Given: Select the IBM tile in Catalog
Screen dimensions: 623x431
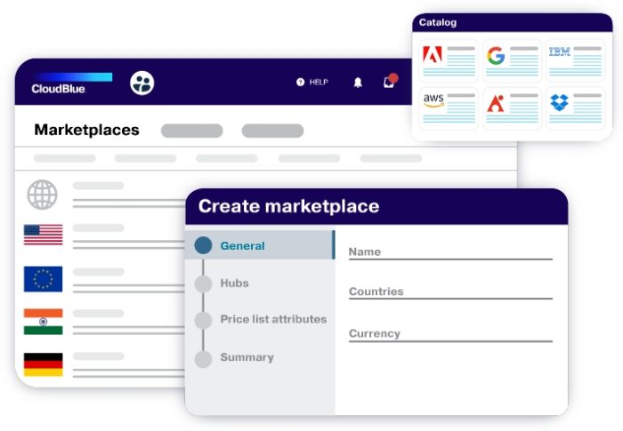Looking at the screenshot, I should [x=575, y=60].
